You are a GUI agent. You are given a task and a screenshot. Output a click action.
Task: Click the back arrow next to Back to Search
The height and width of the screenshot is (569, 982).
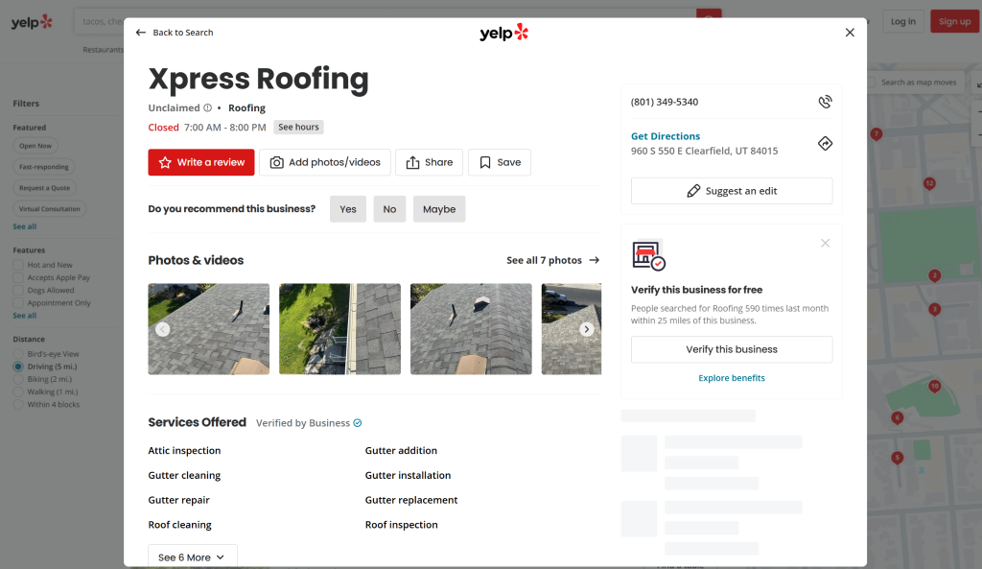tap(141, 33)
